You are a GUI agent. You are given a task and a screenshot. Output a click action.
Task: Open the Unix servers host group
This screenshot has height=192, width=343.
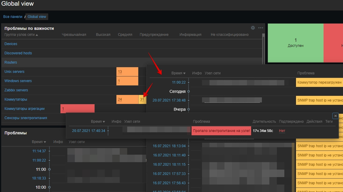pyautogui.click(x=14, y=72)
